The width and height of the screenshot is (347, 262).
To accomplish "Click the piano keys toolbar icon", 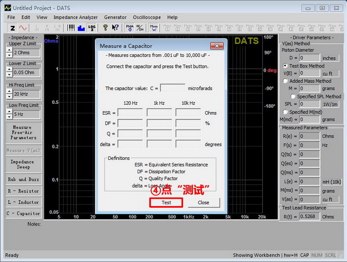I will [71, 28].
